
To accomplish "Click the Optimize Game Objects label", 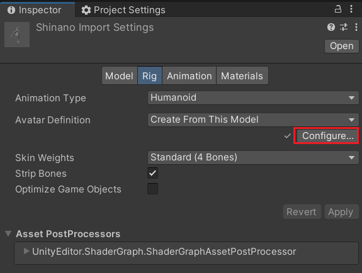I will click(x=69, y=189).
